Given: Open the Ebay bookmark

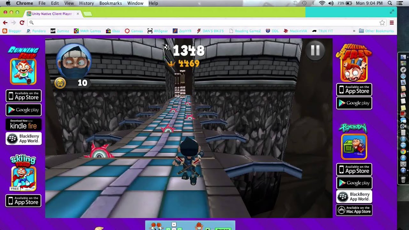Looking at the screenshot, I should point(113,31).
